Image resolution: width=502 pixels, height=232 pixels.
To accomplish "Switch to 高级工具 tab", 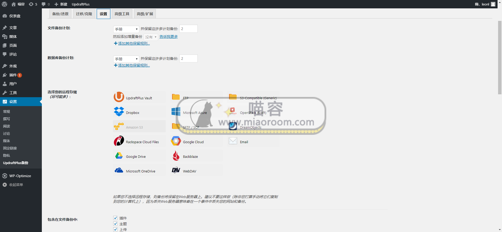I will point(122,14).
